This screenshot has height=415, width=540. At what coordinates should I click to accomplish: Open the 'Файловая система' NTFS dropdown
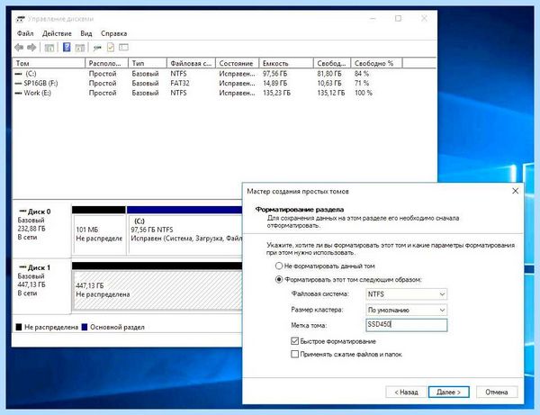(x=407, y=294)
